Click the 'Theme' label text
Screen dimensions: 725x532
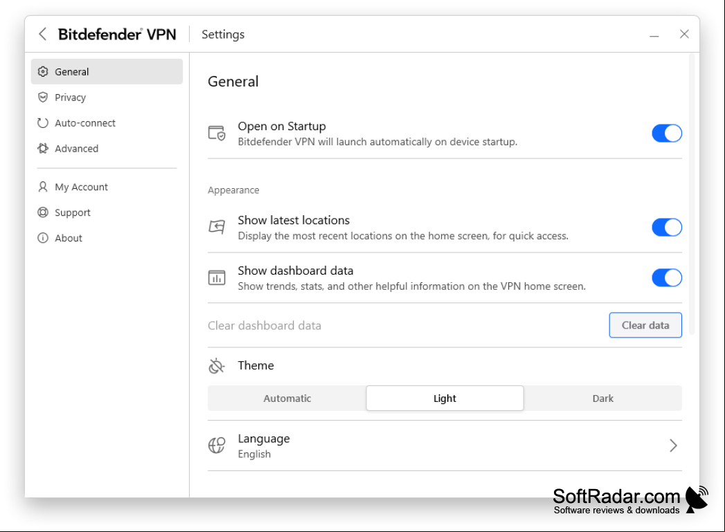[256, 365]
